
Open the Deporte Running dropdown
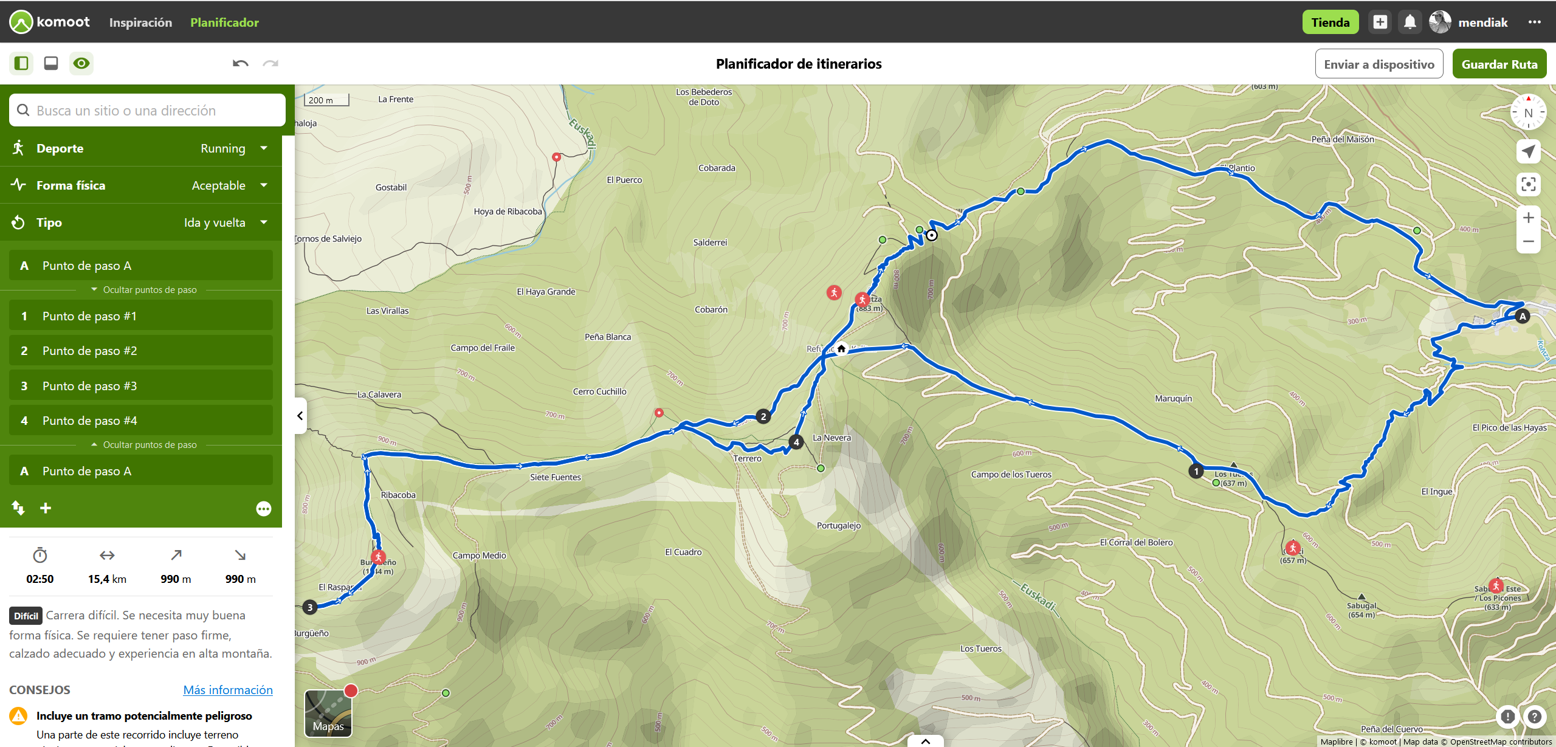[141, 148]
